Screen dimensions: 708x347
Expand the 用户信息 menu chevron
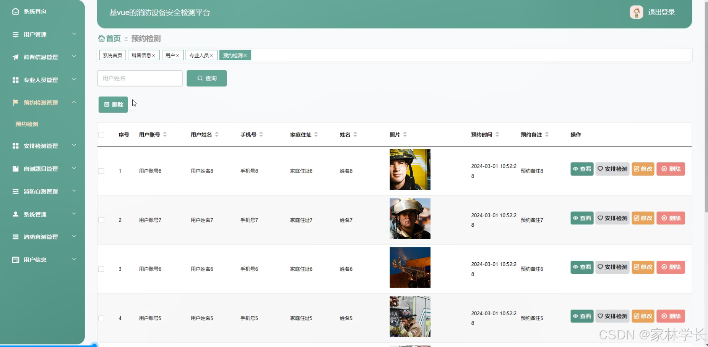[74, 259]
